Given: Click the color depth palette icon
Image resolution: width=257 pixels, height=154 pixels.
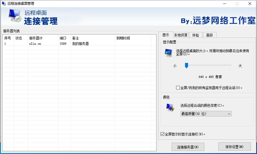Looking at the screenshot, I should 170,108.
